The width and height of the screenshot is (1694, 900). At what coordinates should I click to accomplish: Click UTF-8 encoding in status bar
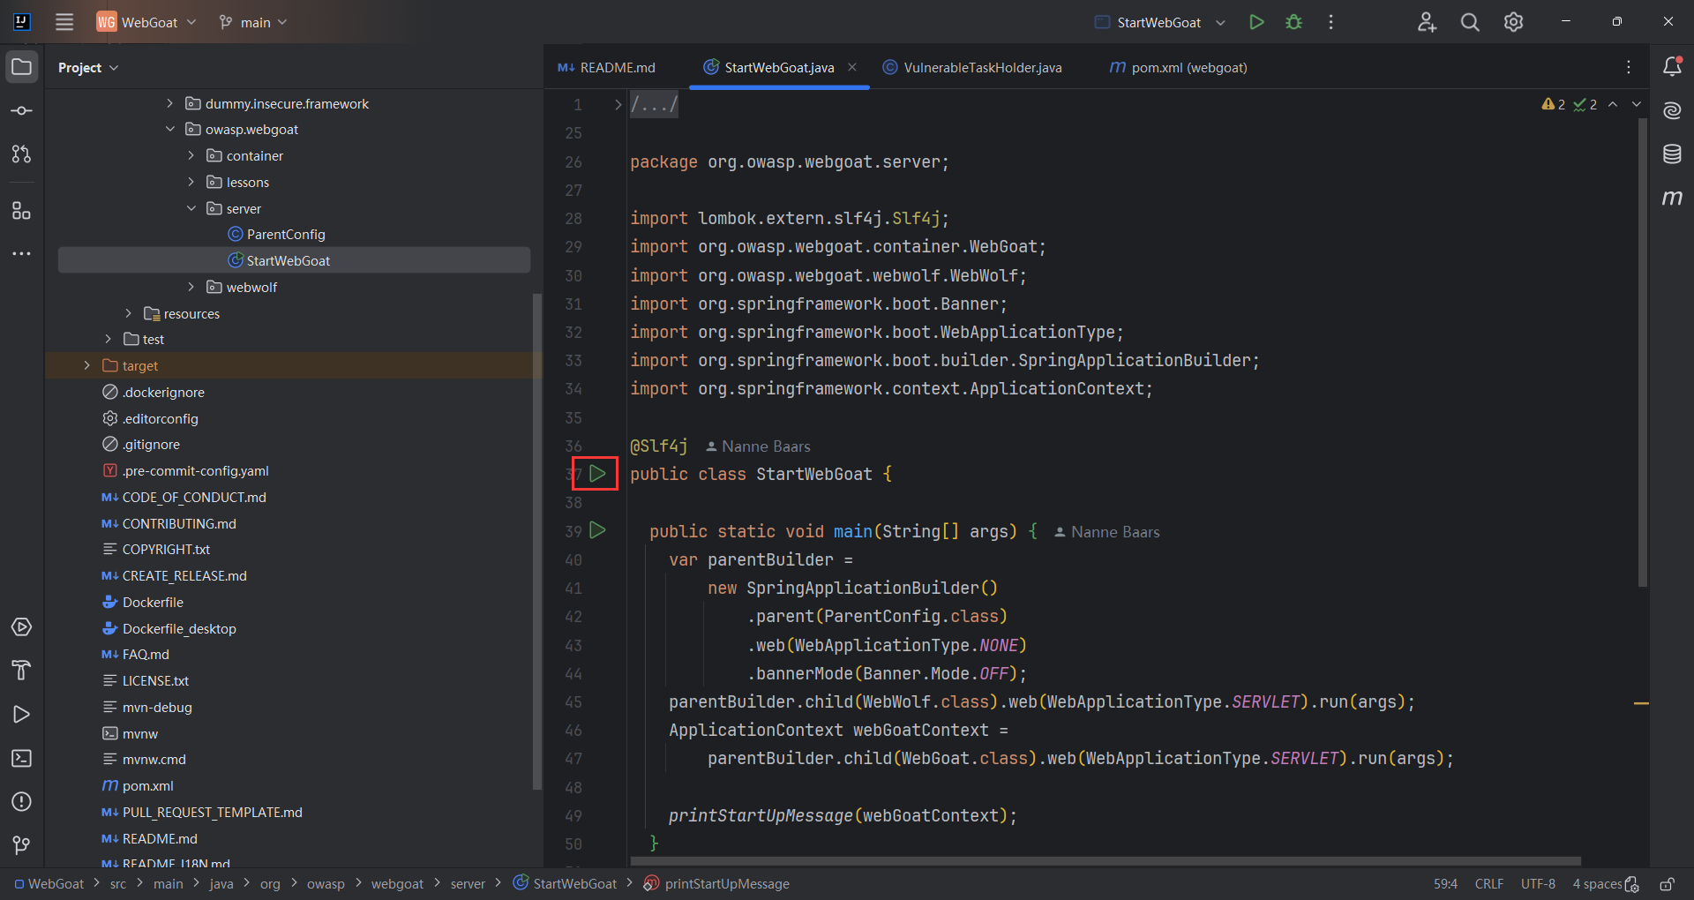[1538, 884]
